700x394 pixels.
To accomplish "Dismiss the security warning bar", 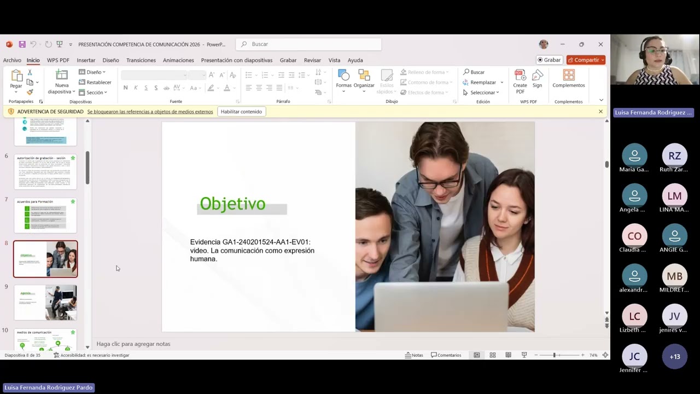I will [600, 112].
